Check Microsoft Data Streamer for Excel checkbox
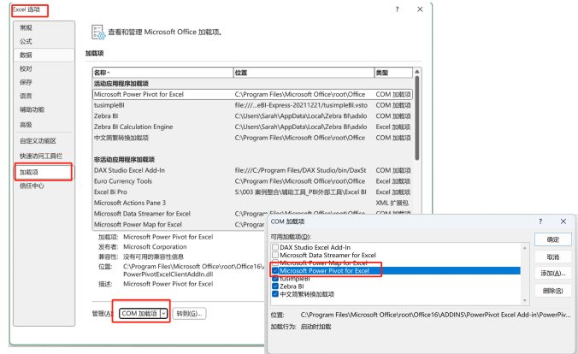The height and width of the screenshot is (354, 578). coord(275,255)
